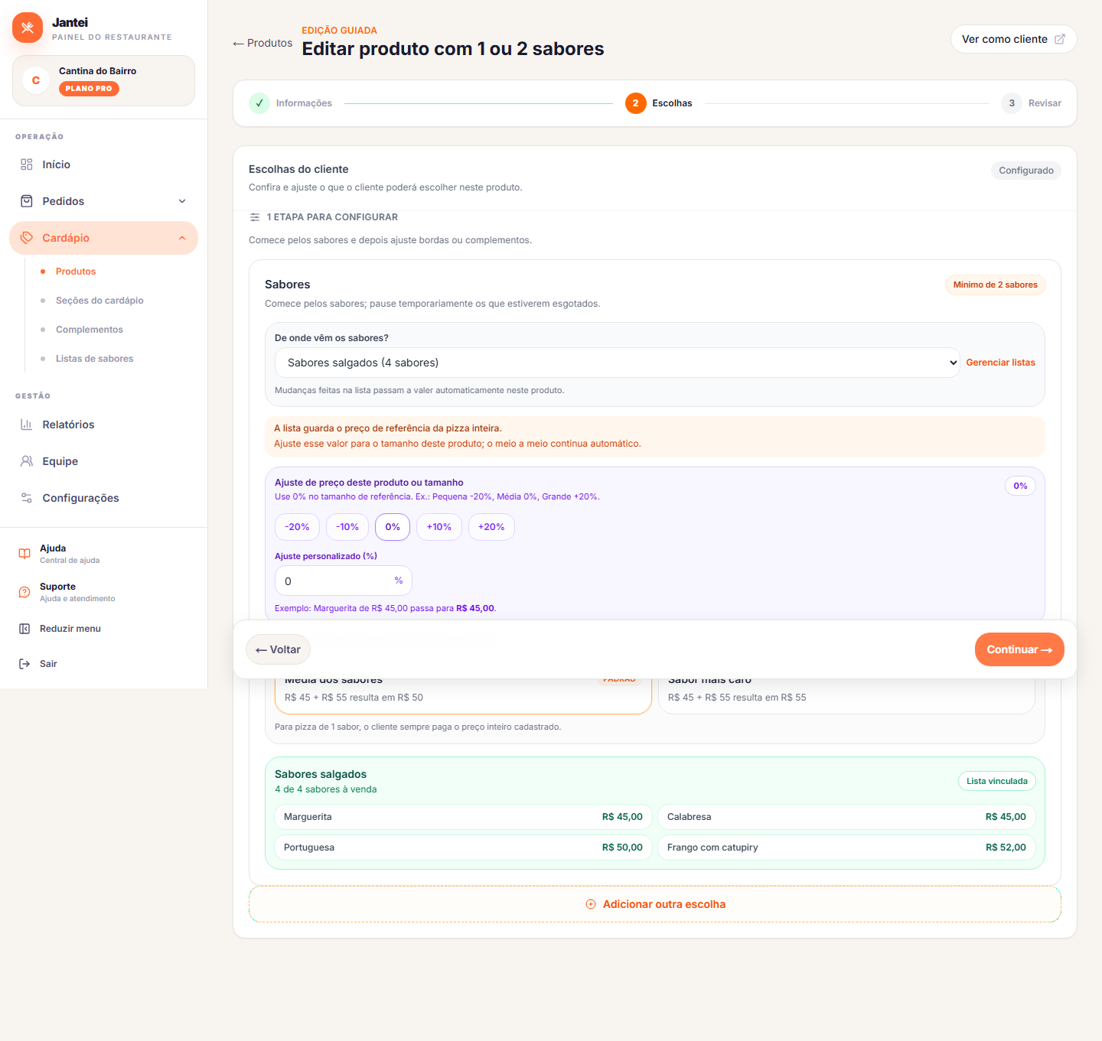The width and height of the screenshot is (1102, 1041).
Task: Click the Sair logout icon
Action: [x=24, y=664]
